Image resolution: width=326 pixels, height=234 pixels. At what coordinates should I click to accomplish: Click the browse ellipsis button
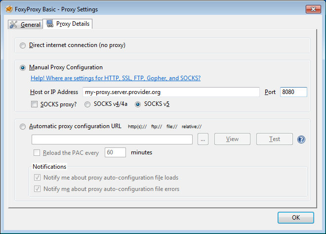coord(203,140)
